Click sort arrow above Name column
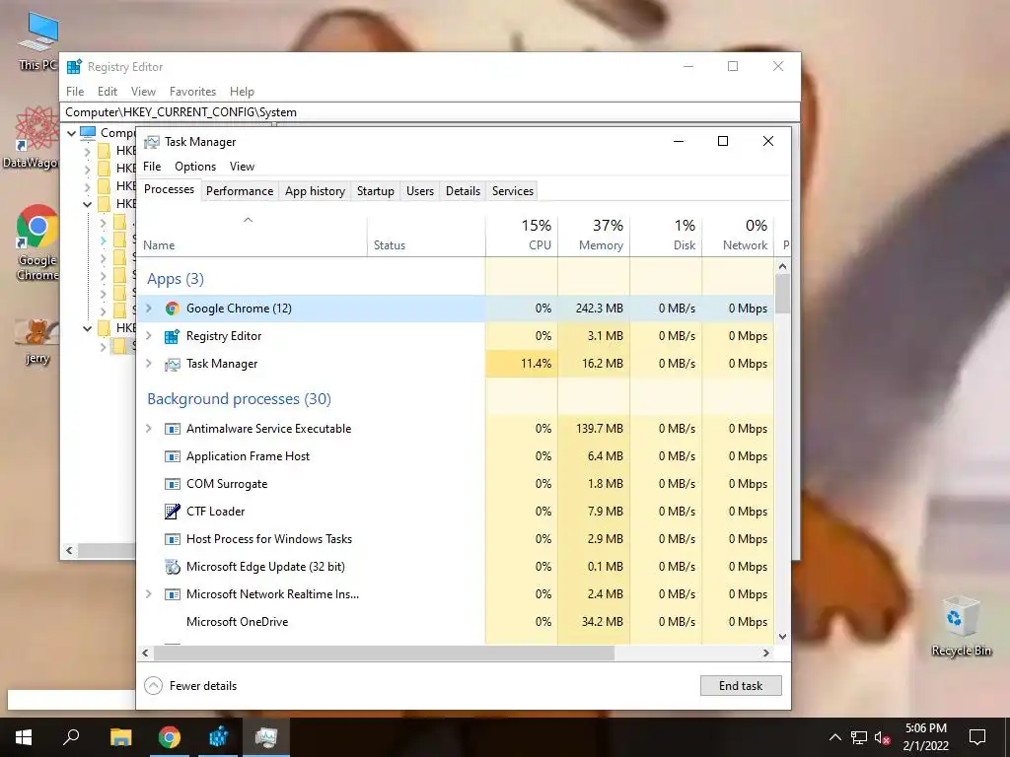Screen dimensions: 1010x757 click(x=248, y=220)
